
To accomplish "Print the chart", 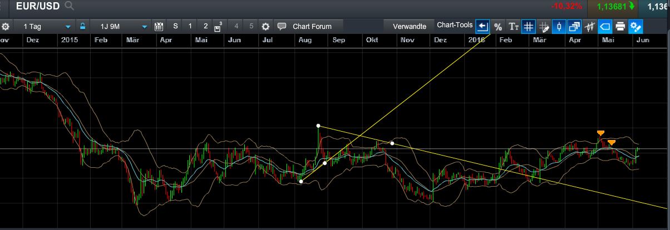I will (x=621, y=26).
